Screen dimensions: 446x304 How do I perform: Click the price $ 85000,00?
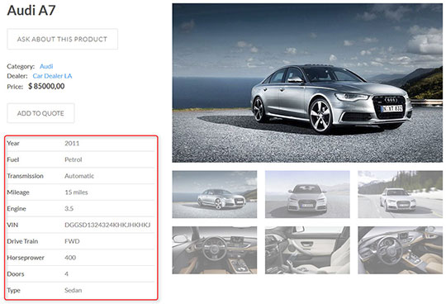coord(46,86)
